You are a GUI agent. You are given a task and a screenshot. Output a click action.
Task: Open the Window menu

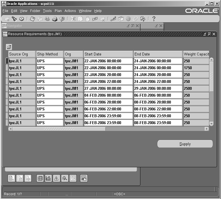tap(85, 11)
